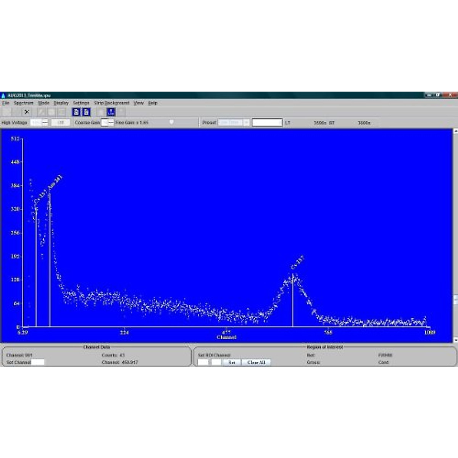Click the Preset time input field
The width and height of the screenshot is (458, 458).
click(x=267, y=123)
